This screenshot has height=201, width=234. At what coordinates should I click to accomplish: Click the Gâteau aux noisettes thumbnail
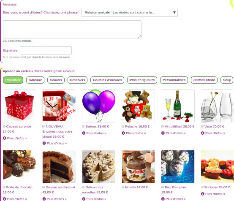click(x=99, y=167)
